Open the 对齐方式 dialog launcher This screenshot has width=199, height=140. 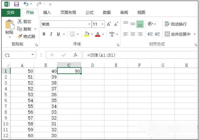coord(196,45)
